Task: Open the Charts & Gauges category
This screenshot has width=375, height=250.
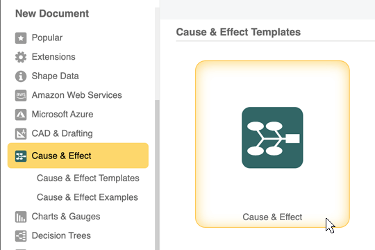Action: (x=66, y=217)
